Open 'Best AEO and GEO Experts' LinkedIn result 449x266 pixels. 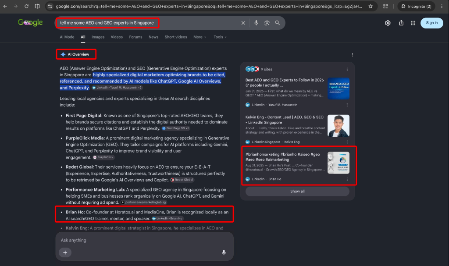pos(284,82)
